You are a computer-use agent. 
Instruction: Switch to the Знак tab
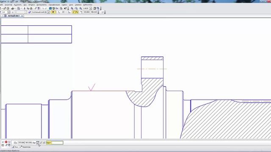(15, 147)
